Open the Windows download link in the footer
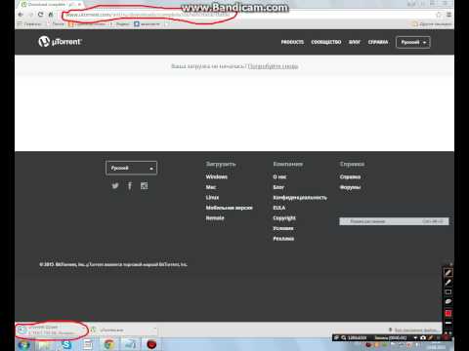The width and height of the screenshot is (469, 351). point(217,176)
